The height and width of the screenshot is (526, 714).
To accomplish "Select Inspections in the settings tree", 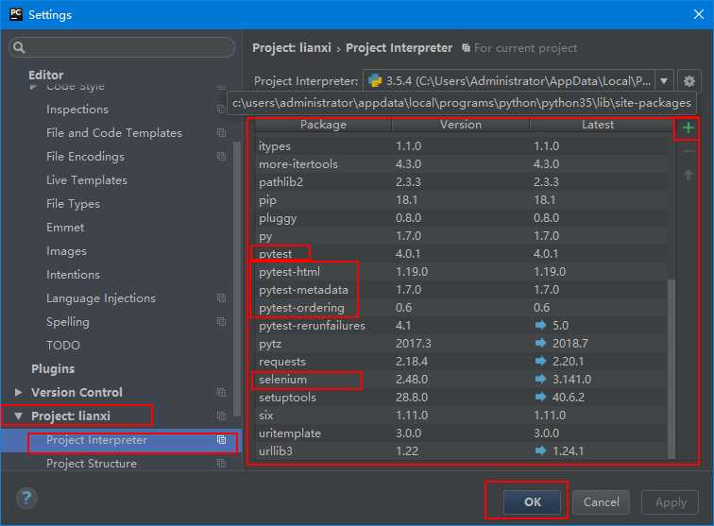I will coord(77,110).
